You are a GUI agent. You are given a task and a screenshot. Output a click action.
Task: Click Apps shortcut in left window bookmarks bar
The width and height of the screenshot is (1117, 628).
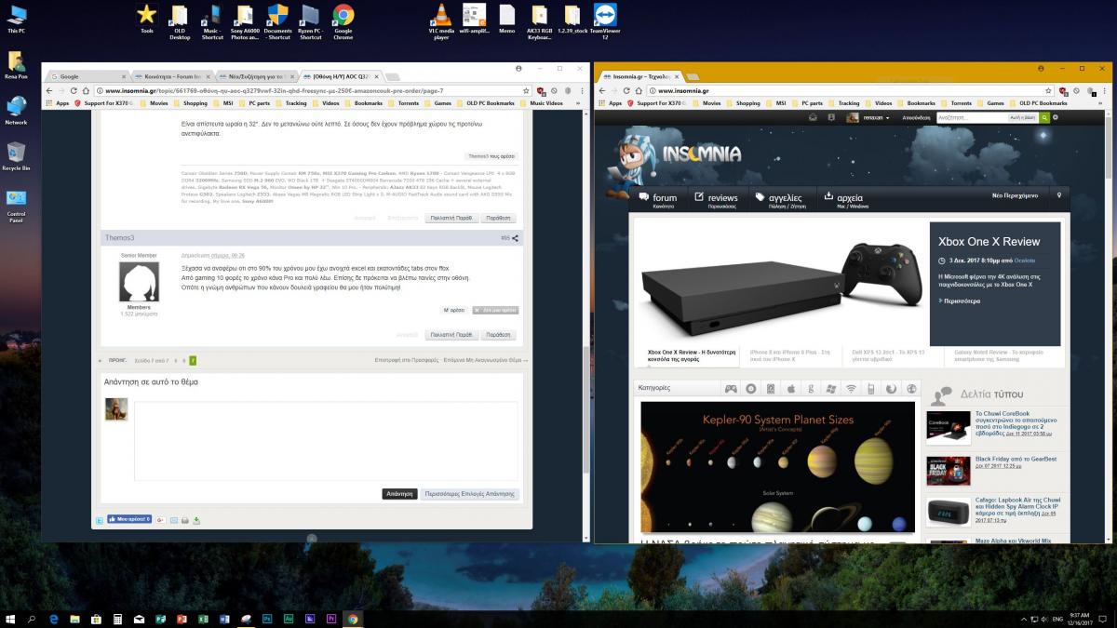coord(58,103)
